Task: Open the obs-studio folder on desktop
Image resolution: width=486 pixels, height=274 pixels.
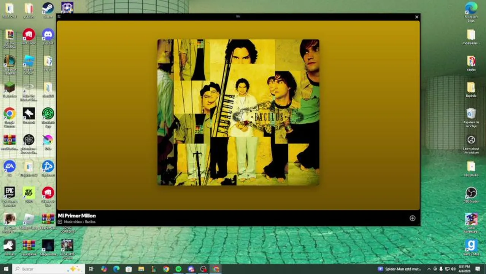Action: tap(471, 169)
